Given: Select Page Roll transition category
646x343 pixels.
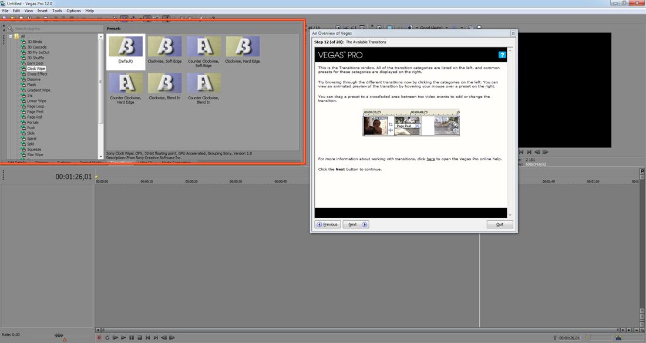Looking at the screenshot, I should click(x=35, y=117).
